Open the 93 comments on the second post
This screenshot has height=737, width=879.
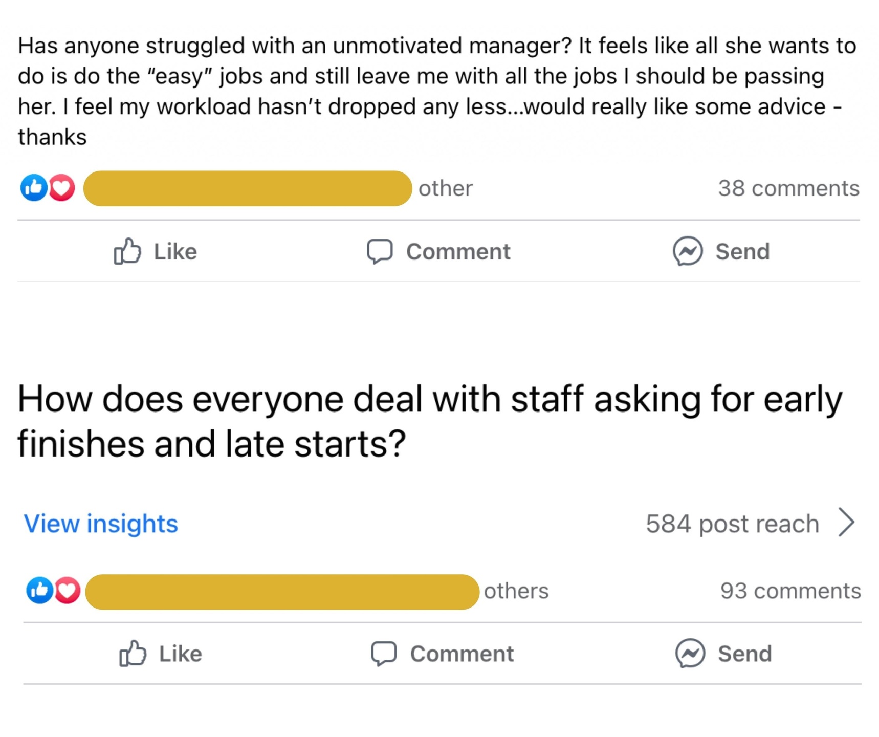click(x=790, y=591)
